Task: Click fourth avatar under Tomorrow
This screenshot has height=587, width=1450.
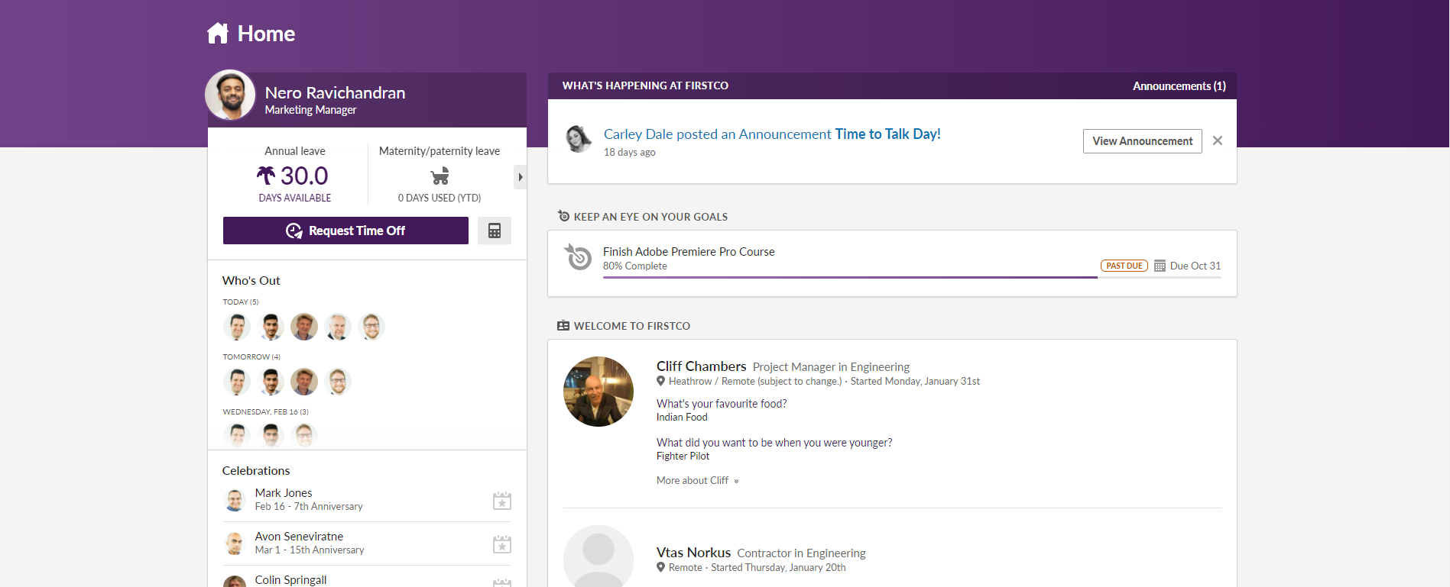Action: (x=338, y=382)
